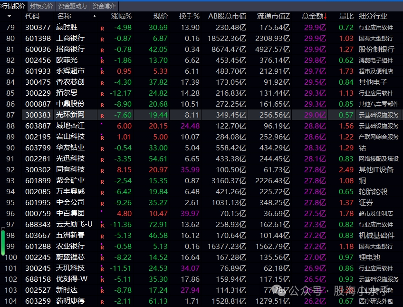Click the R marker beside 同有科技

(102, 171)
